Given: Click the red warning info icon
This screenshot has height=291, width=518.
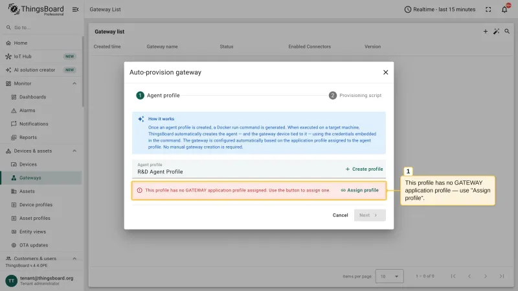Looking at the screenshot, I should click(x=139, y=190).
